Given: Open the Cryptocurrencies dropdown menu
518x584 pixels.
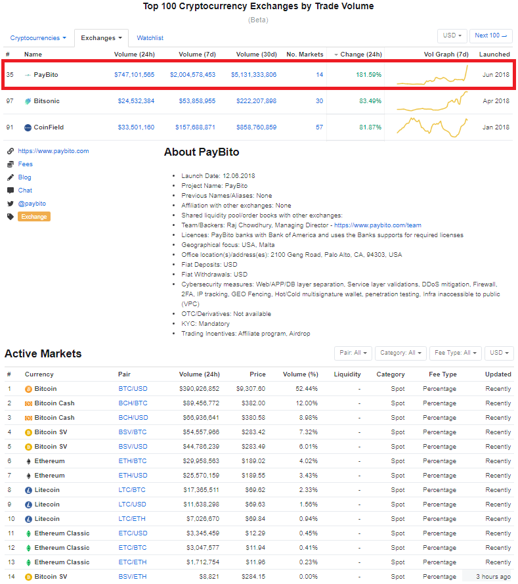Looking at the screenshot, I should (38, 38).
